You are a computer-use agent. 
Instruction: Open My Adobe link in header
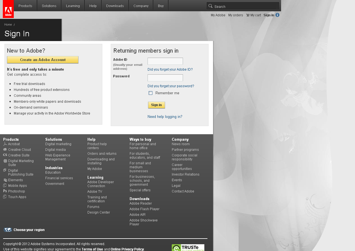click(x=218, y=15)
